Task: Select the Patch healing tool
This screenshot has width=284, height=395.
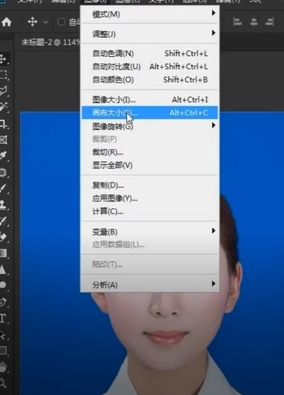Action: tap(4, 173)
